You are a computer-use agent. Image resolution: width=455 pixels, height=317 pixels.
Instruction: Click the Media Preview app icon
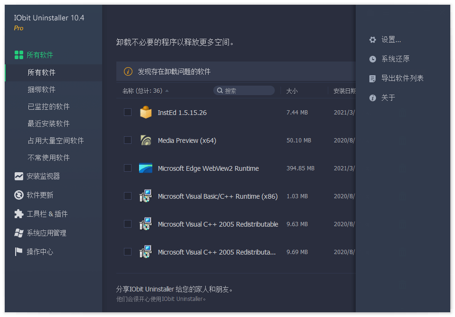coord(146,140)
